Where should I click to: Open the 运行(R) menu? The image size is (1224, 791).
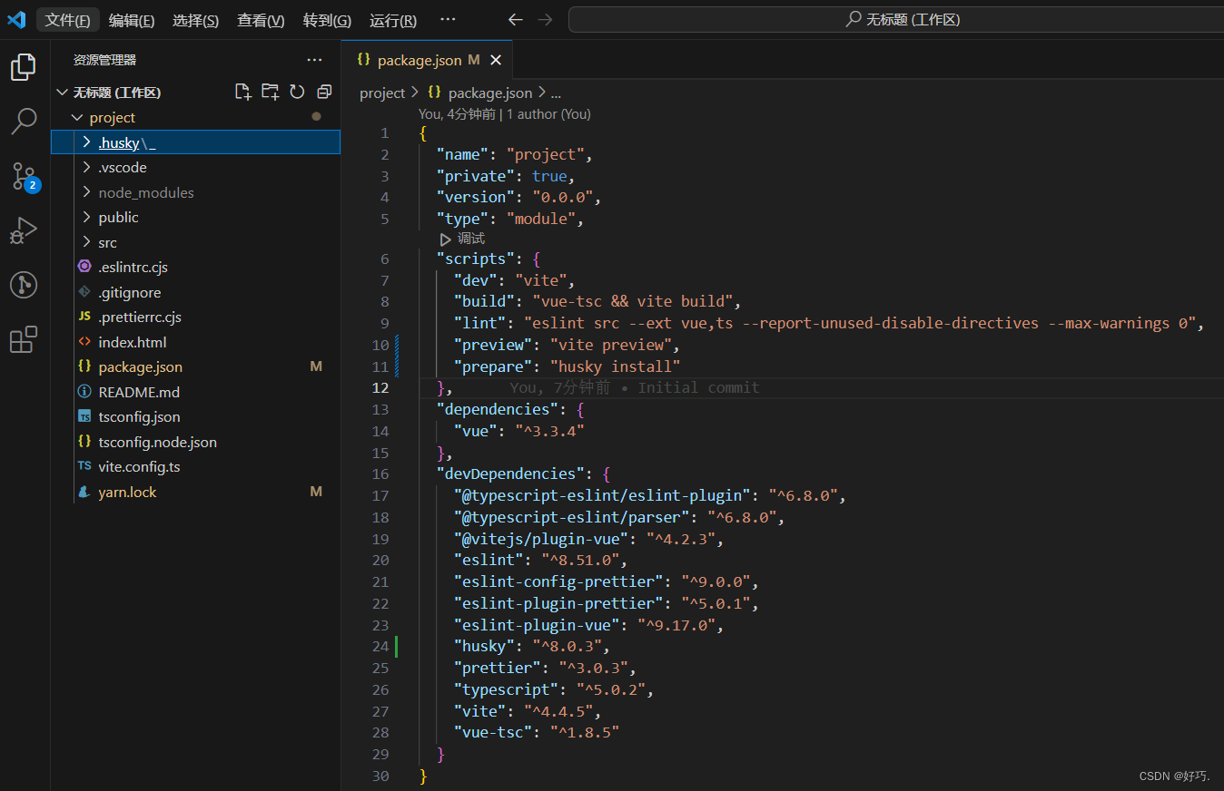click(393, 20)
